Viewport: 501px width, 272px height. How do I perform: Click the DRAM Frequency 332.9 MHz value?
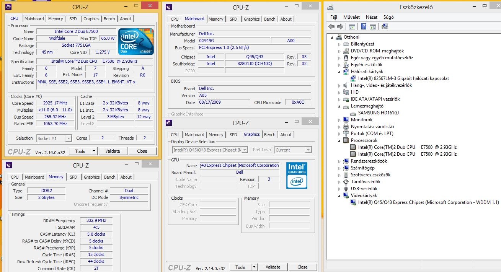click(96, 221)
